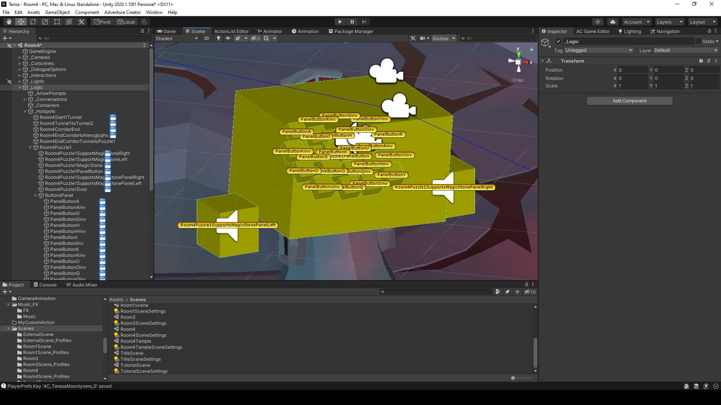
Task: Toggle Static checkbox for _Logic
Action: coord(698,42)
